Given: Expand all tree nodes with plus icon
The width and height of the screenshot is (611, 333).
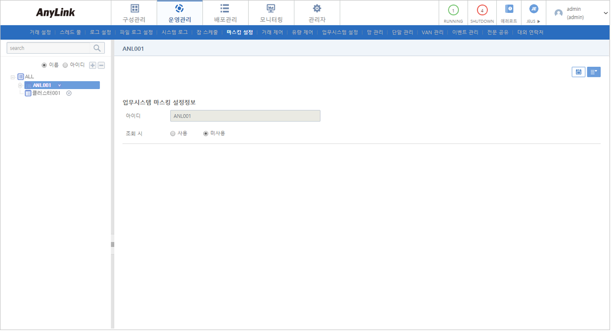Looking at the screenshot, I should [93, 65].
